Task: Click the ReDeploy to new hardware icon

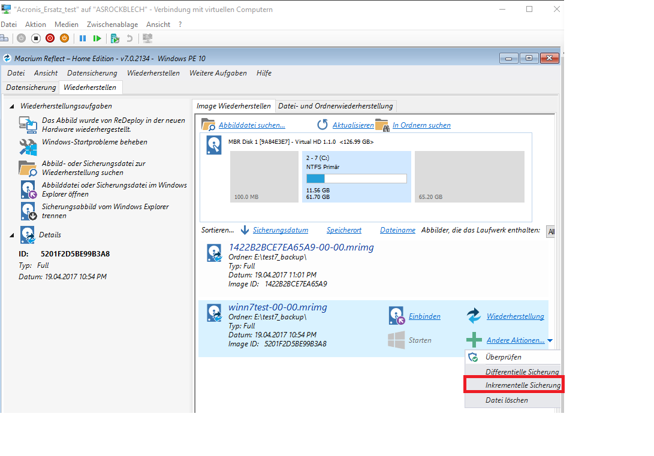Action: (x=28, y=124)
